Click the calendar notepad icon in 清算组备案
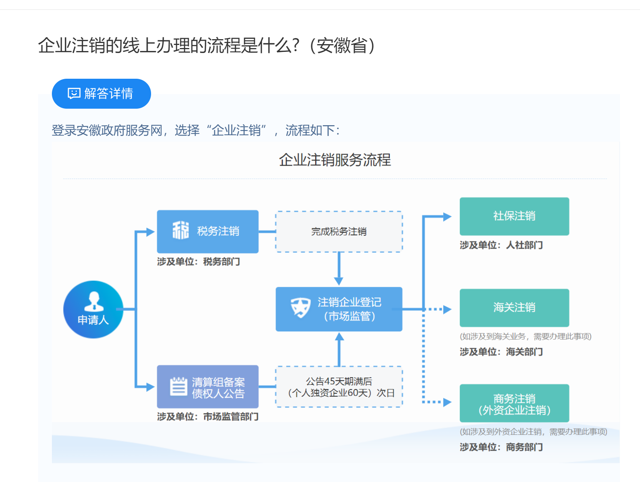This screenshot has height=482, width=640. [178, 386]
